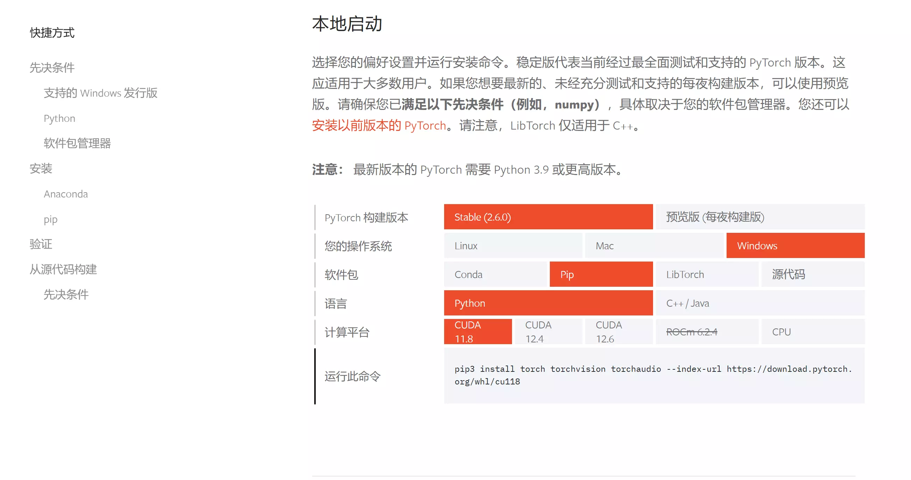Go to 先决条件 in the sidebar shortcuts
Viewport: 911px width, 480px height.
[x=52, y=67]
